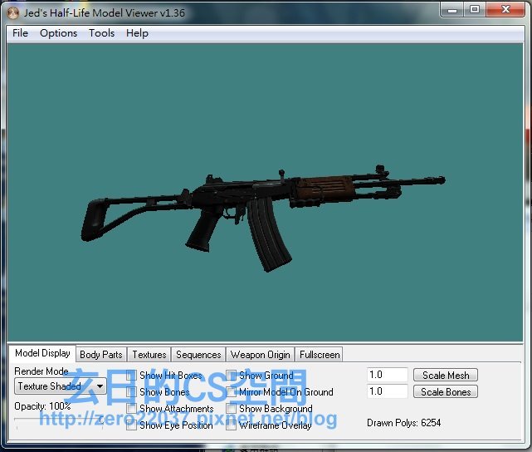Open the Help menu
Image resolution: width=532 pixels, height=452 pixels.
(137, 33)
